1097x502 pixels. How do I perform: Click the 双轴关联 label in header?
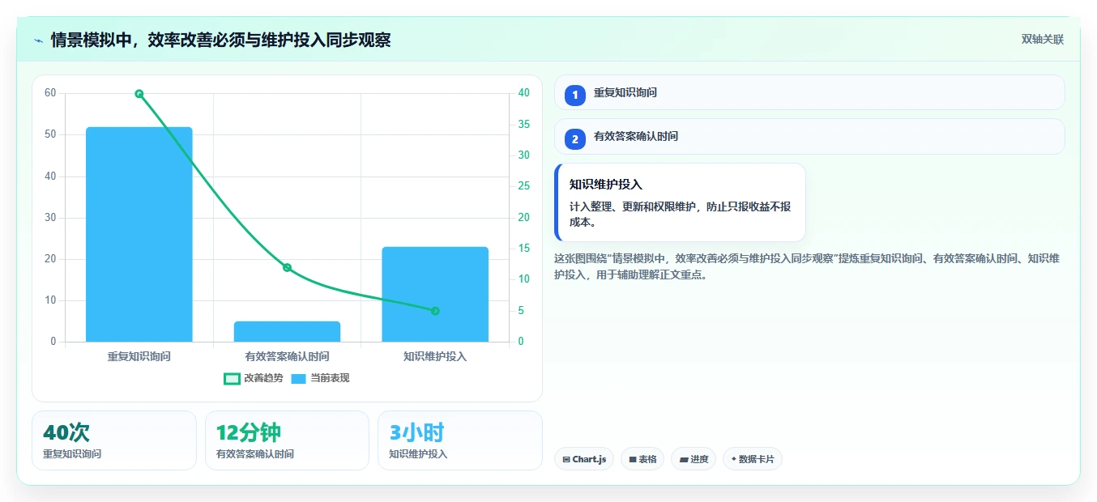1042,40
